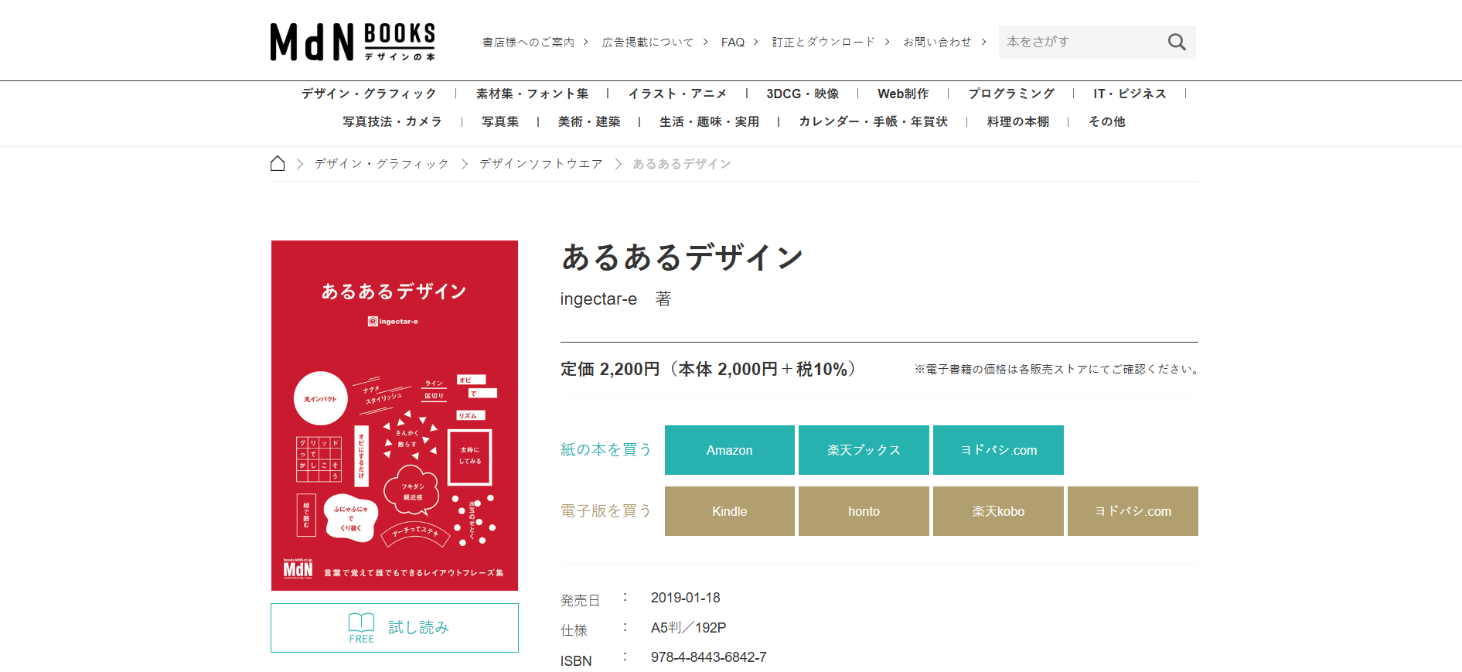Viewport: 1462px width, 672px height.
Task: Open the FAQ link
Action: pyautogui.click(x=733, y=42)
